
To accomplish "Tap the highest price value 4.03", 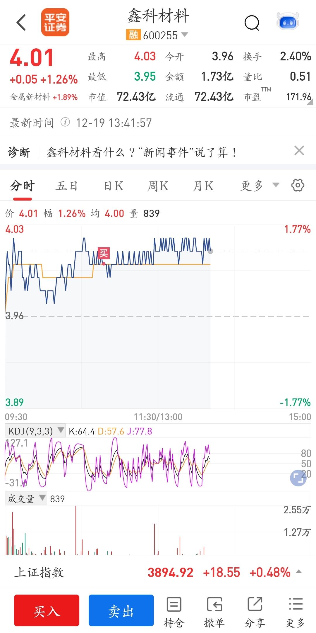I will pyautogui.click(x=145, y=56).
